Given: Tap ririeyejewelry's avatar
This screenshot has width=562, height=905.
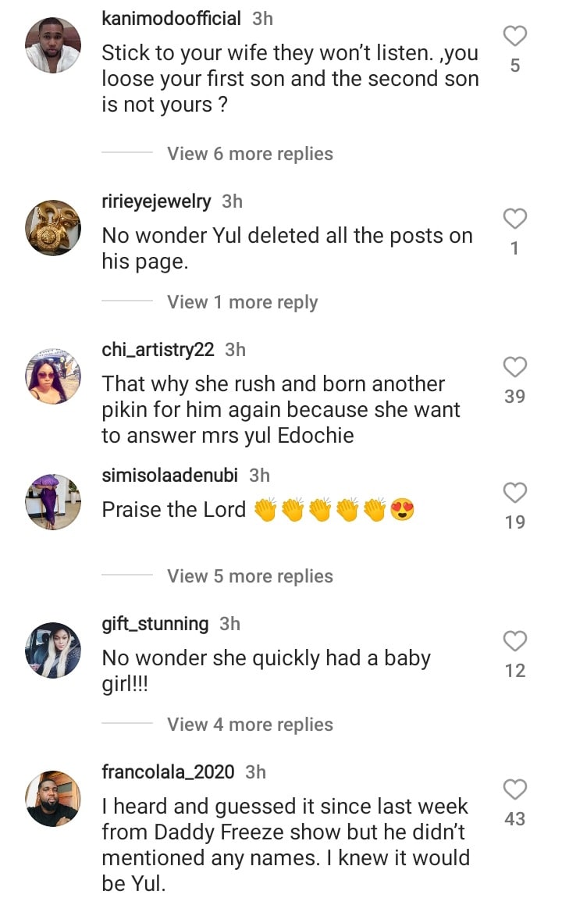Looking at the screenshot, I should point(53,228).
